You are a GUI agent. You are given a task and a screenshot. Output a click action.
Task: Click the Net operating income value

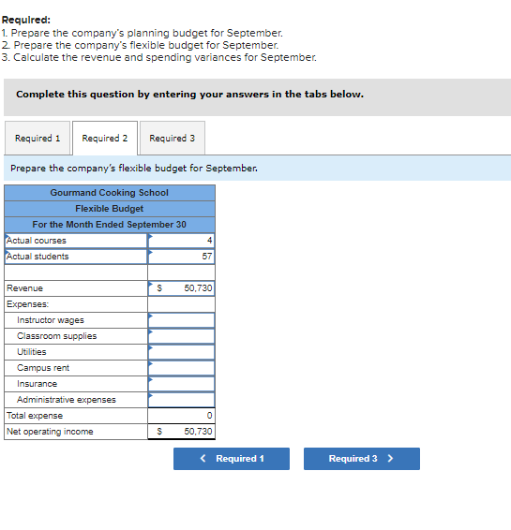181,432
